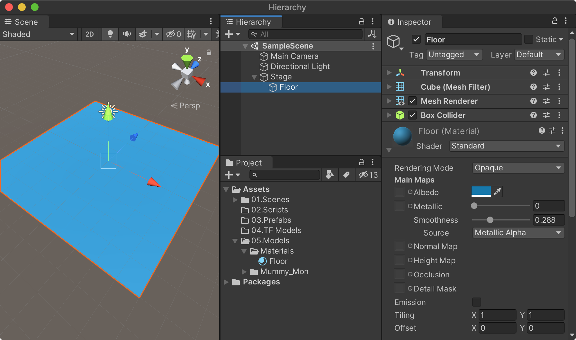Collapse the SampleScene tree arrow
576x340 pixels.
tap(245, 46)
